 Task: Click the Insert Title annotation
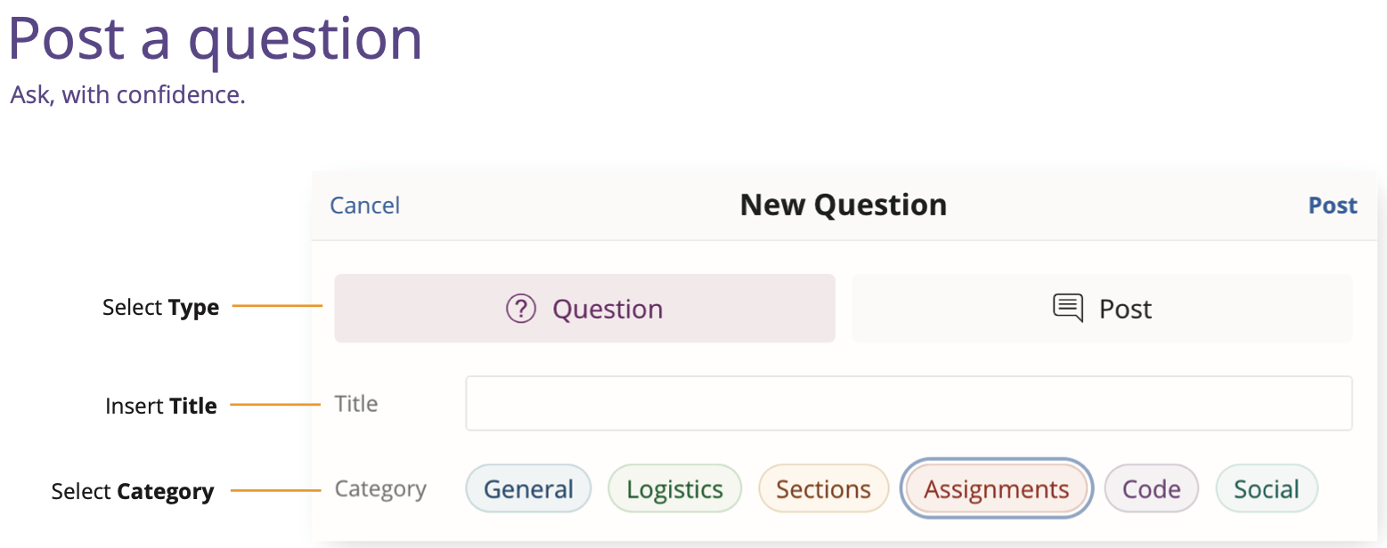[161, 407]
